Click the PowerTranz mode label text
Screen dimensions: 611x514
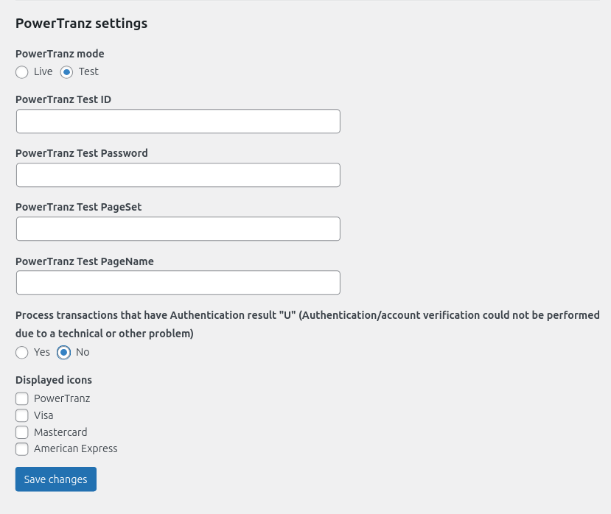coord(60,54)
